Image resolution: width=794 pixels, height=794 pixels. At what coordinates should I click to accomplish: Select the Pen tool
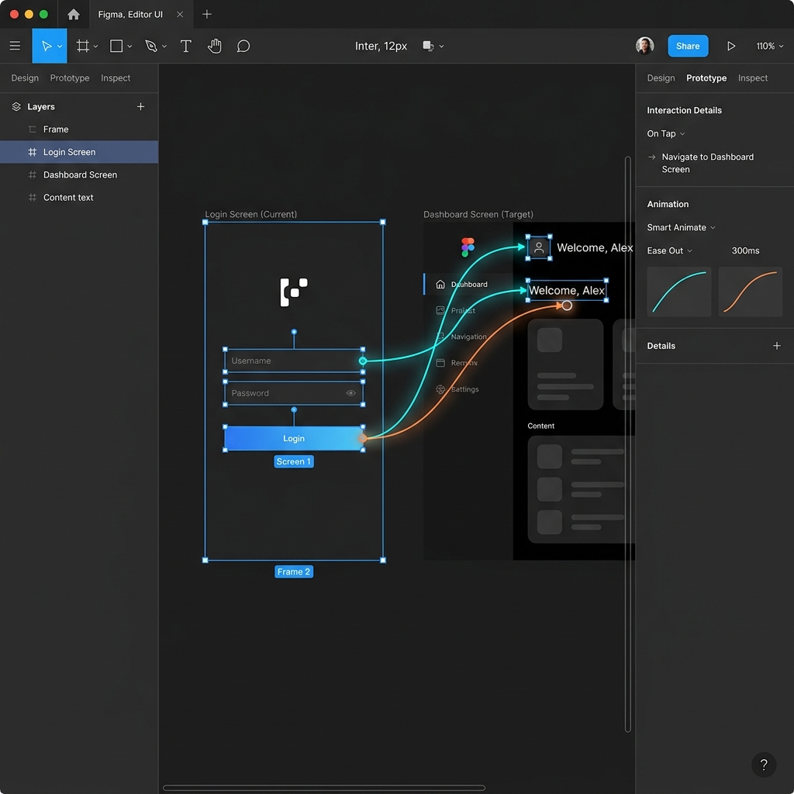151,46
